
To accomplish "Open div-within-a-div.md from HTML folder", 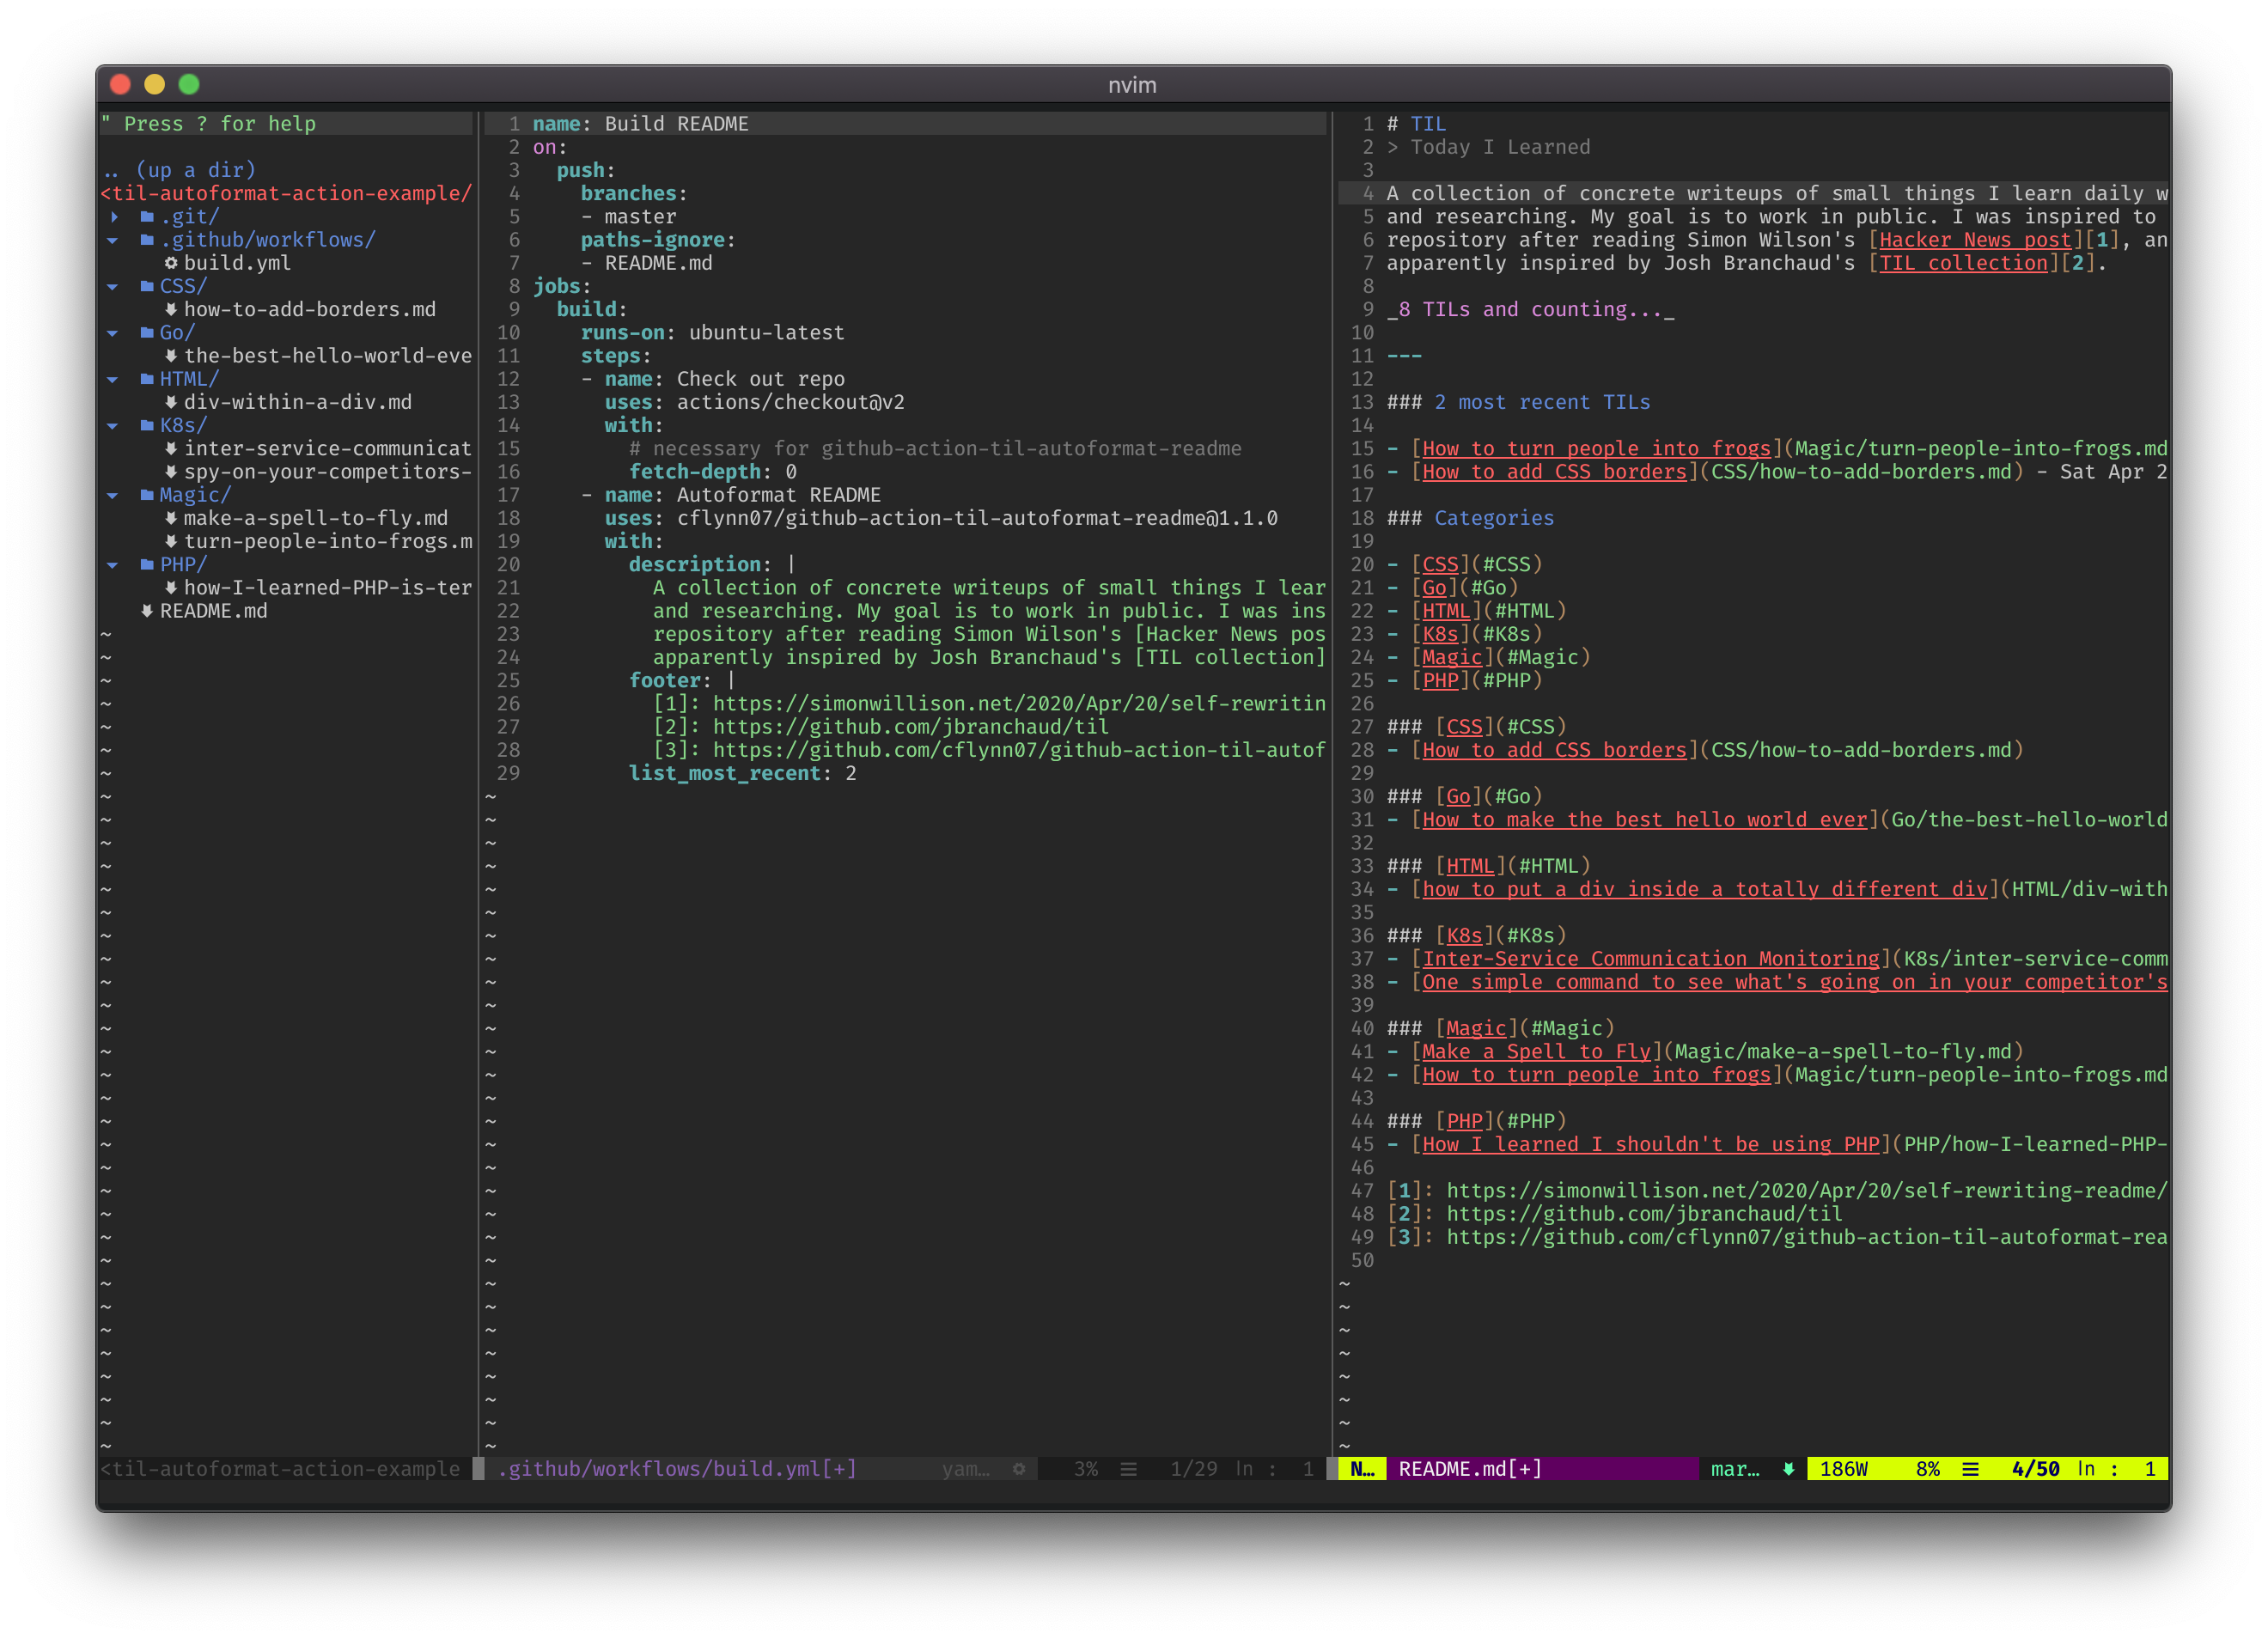I will (x=297, y=402).
